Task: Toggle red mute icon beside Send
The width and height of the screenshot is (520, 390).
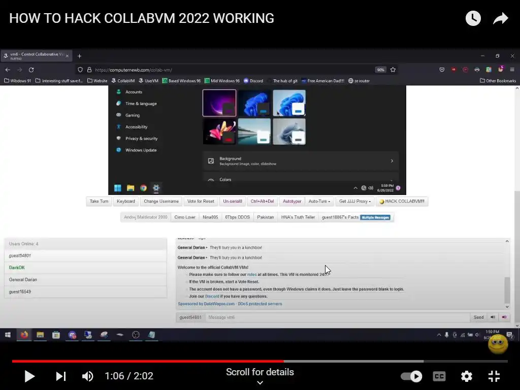Action: click(x=504, y=317)
